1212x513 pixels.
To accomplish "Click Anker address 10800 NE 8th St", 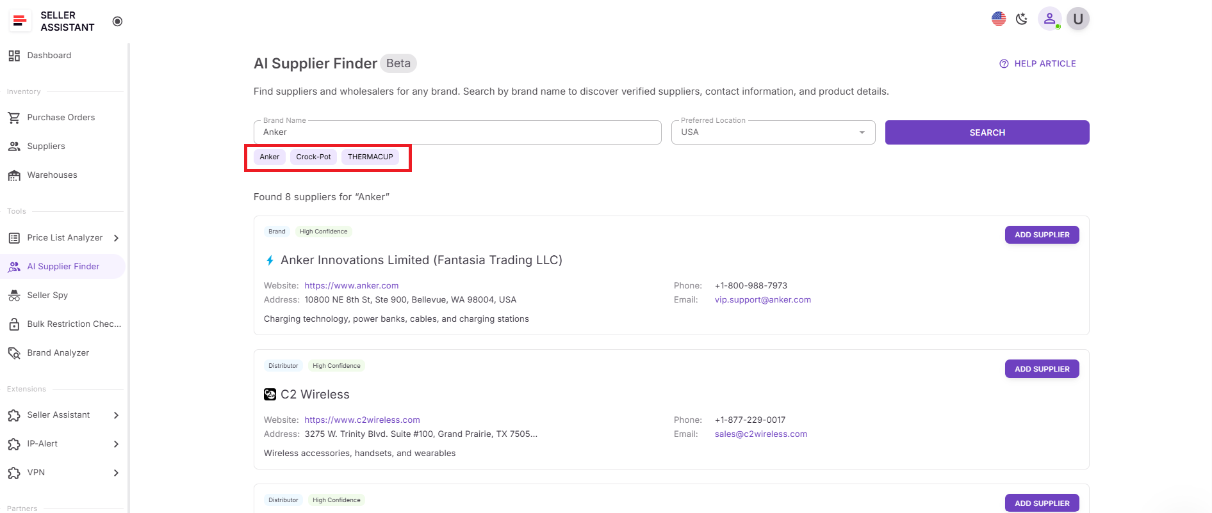I will 411,300.
